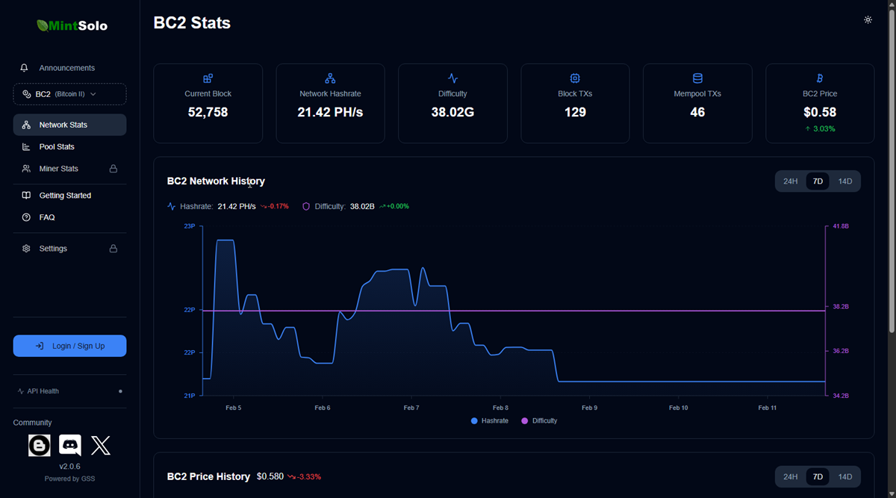Screen dimensions: 896x498
Task: Switch Network History to 14D range
Action: (844, 181)
